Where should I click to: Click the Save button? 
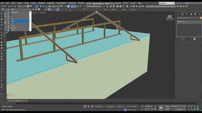(105, 9)
